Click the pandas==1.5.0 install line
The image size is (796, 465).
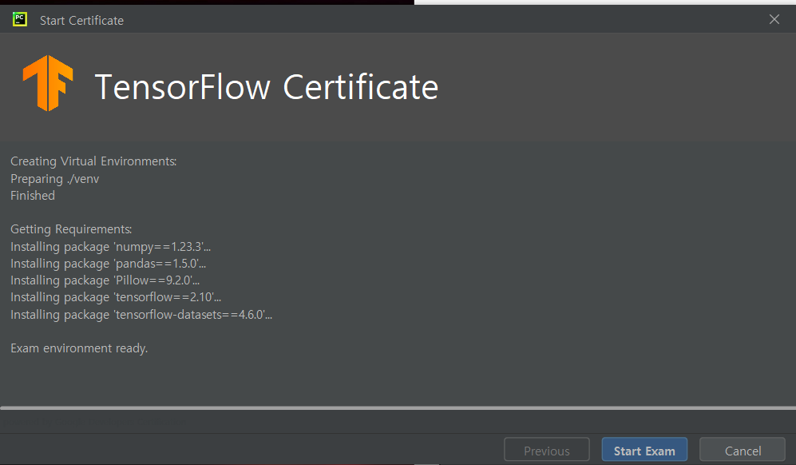tap(108, 263)
